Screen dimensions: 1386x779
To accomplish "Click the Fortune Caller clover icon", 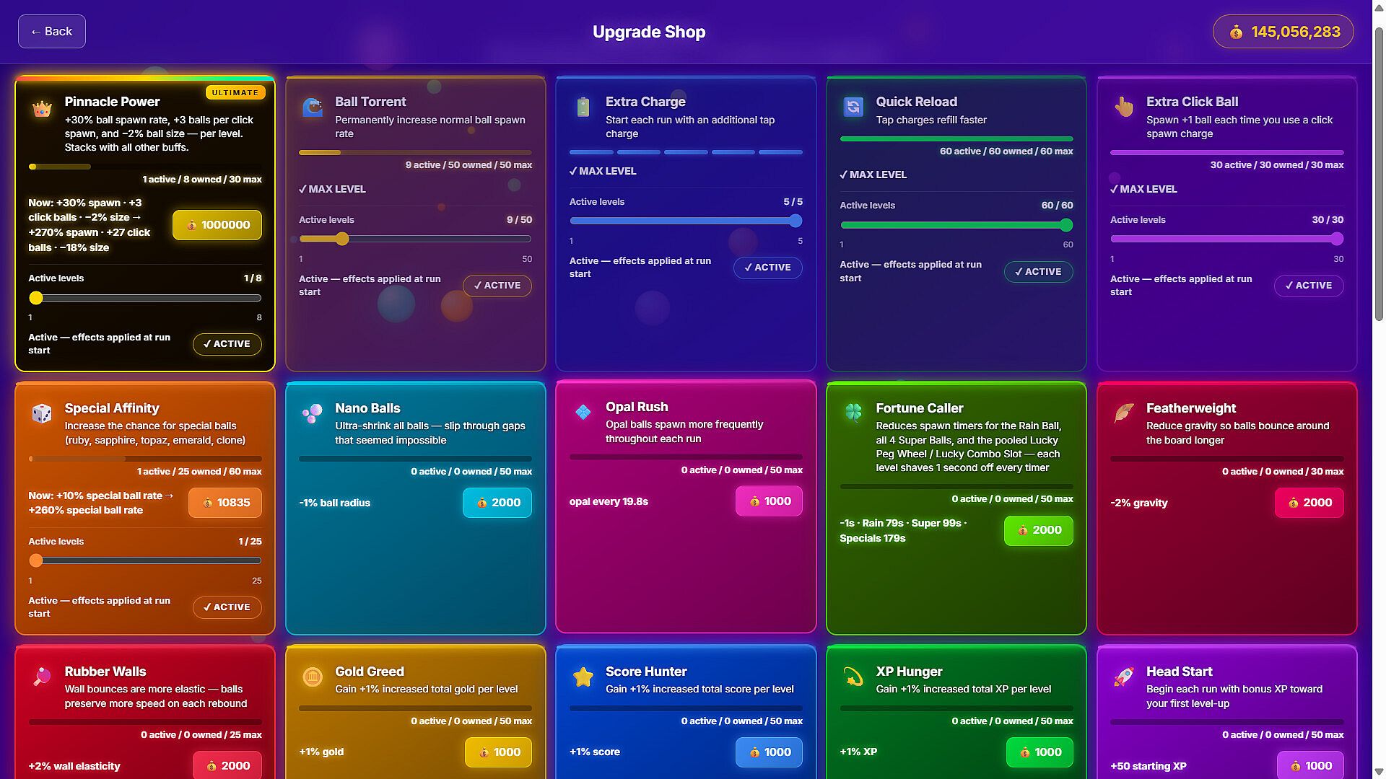I will (853, 413).
